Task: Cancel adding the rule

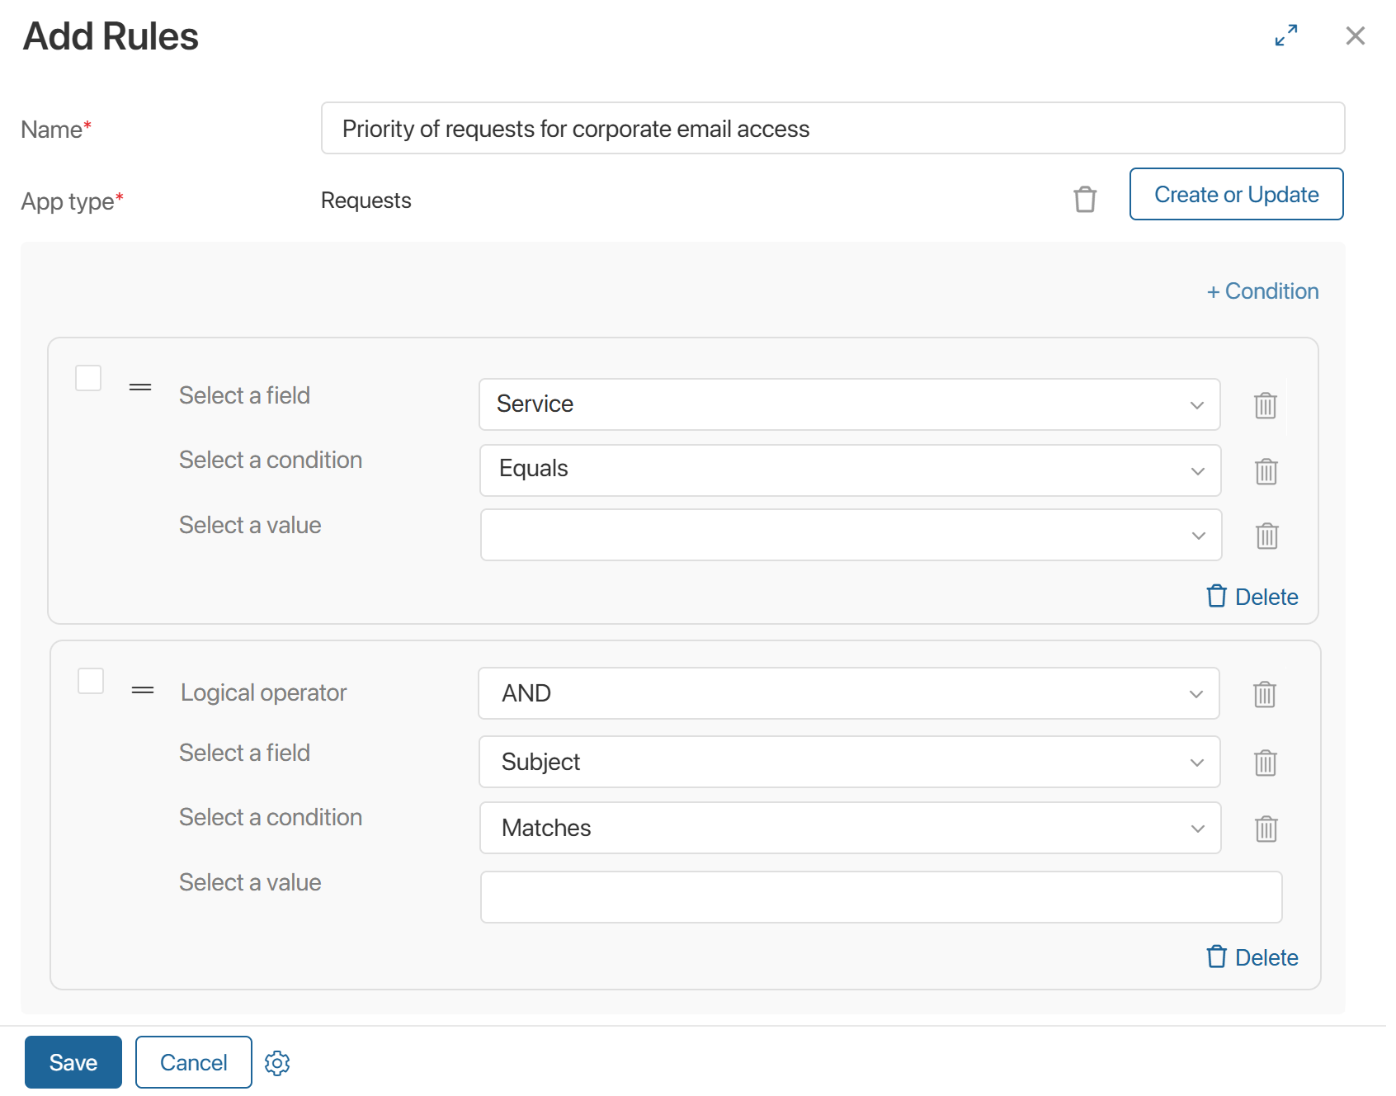Action: 194,1062
